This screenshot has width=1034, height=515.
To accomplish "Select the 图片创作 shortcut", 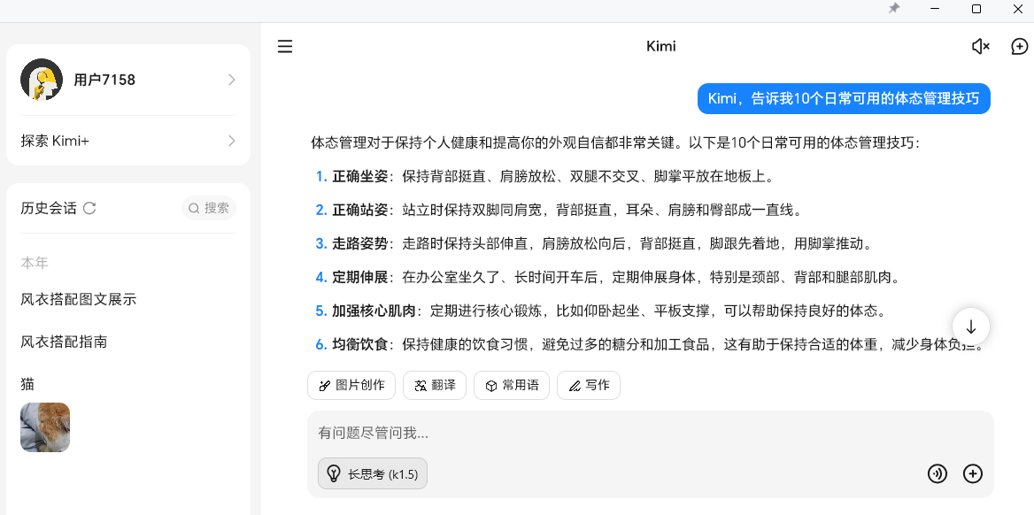I will (x=351, y=386).
